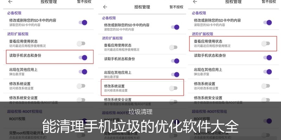The width and height of the screenshot is (281, 140).
Task: Select 必备权限 header in right screenshot
Action: [199, 13]
